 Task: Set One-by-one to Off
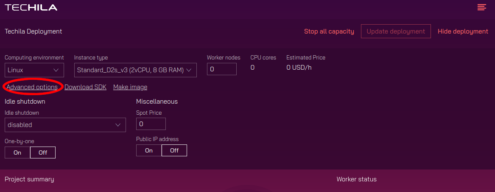click(x=43, y=152)
